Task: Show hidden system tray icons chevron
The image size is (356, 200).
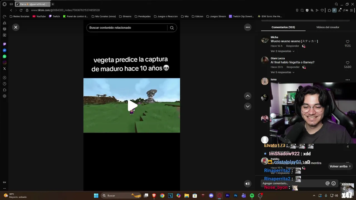Action: (x=314, y=196)
